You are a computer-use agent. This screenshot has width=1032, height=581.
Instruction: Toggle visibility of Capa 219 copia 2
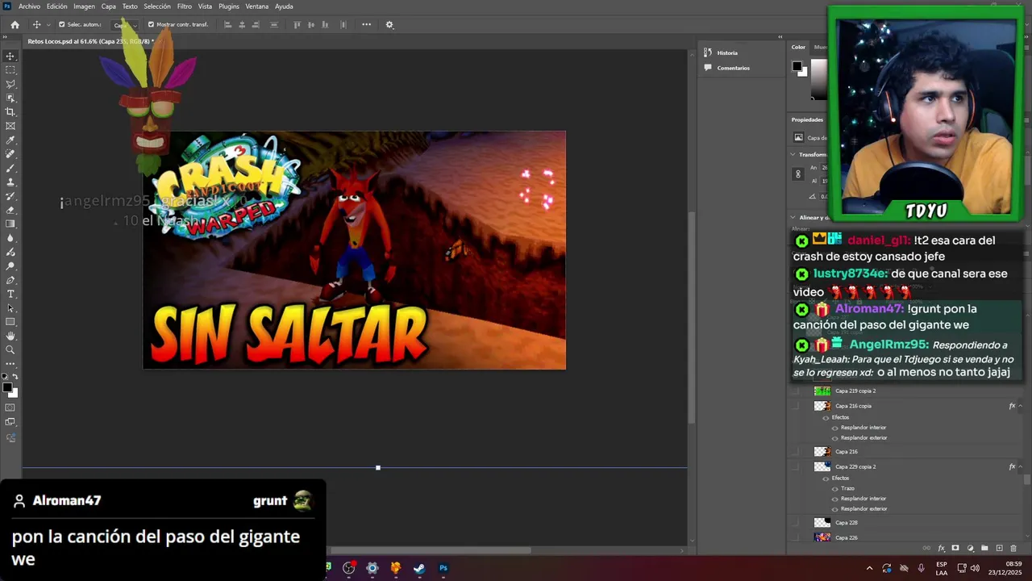point(797,391)
